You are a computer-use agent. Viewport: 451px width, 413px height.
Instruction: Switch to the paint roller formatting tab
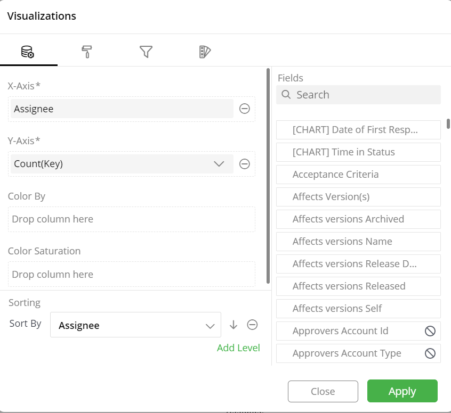coord(86,52)
